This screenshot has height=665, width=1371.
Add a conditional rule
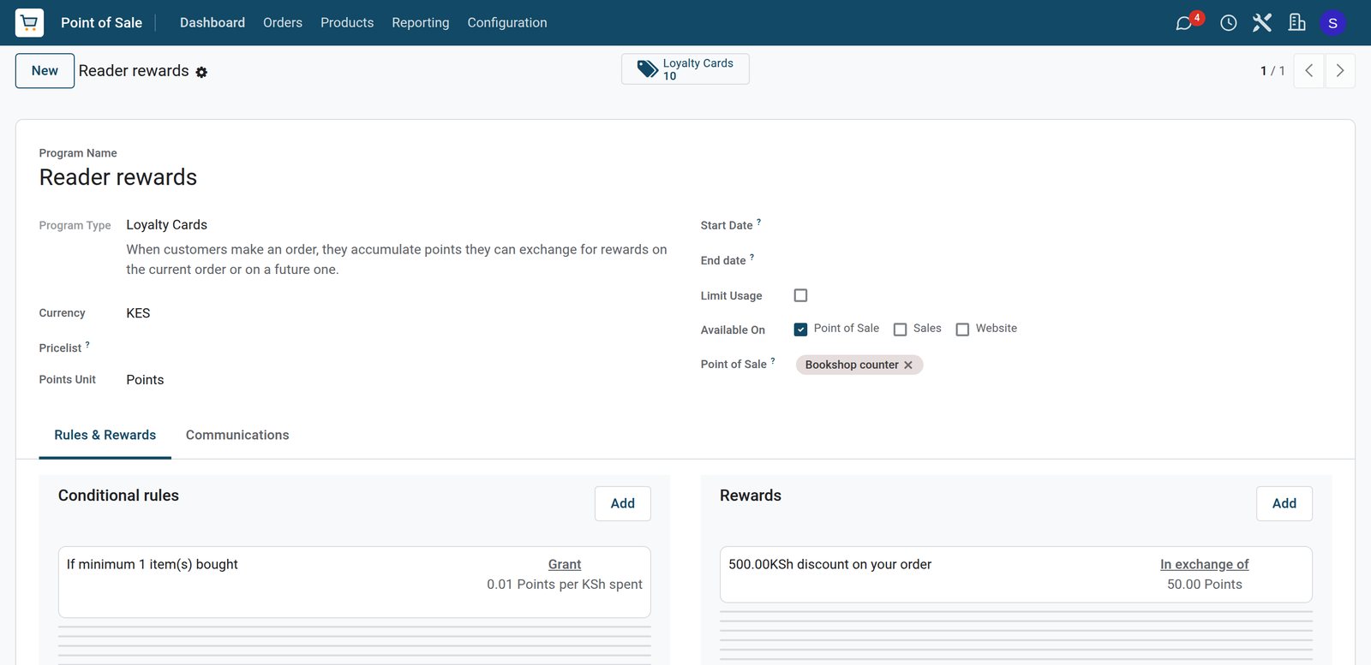click(x=623, y=504)
